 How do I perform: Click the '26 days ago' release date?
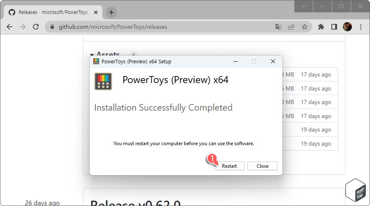42,203
